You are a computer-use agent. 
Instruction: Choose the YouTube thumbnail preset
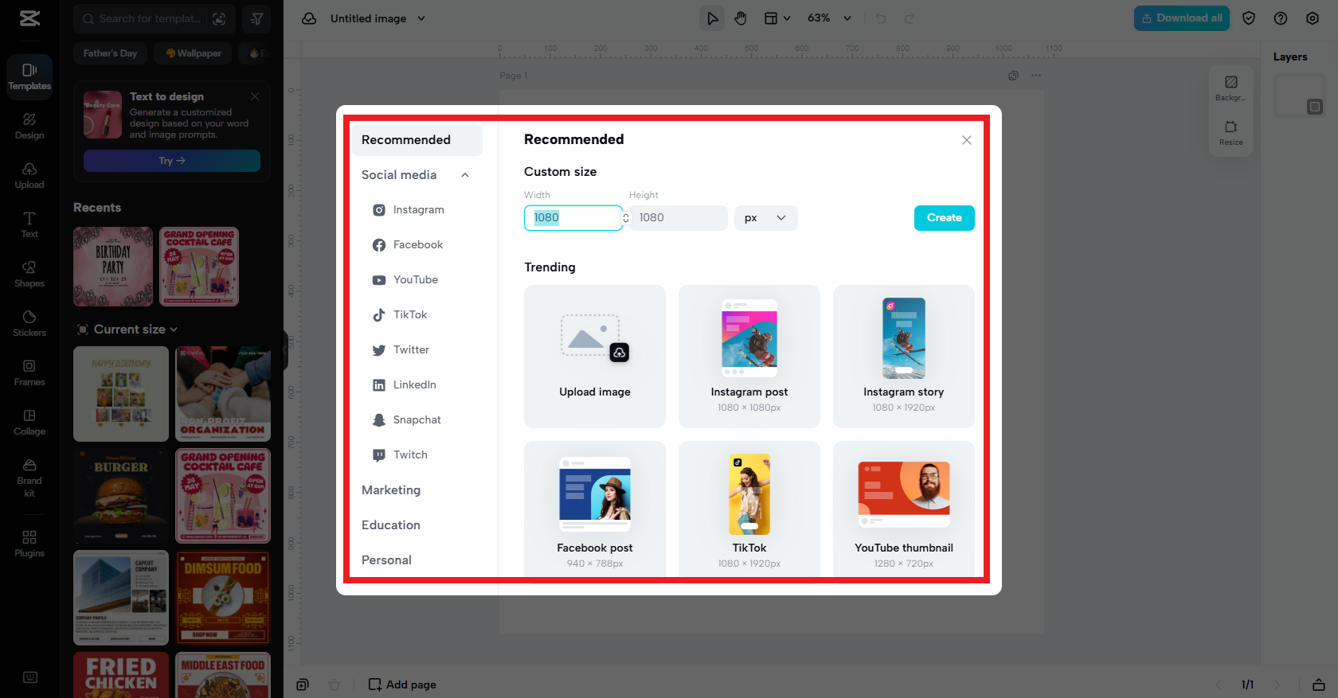click(x=904, y=509)
